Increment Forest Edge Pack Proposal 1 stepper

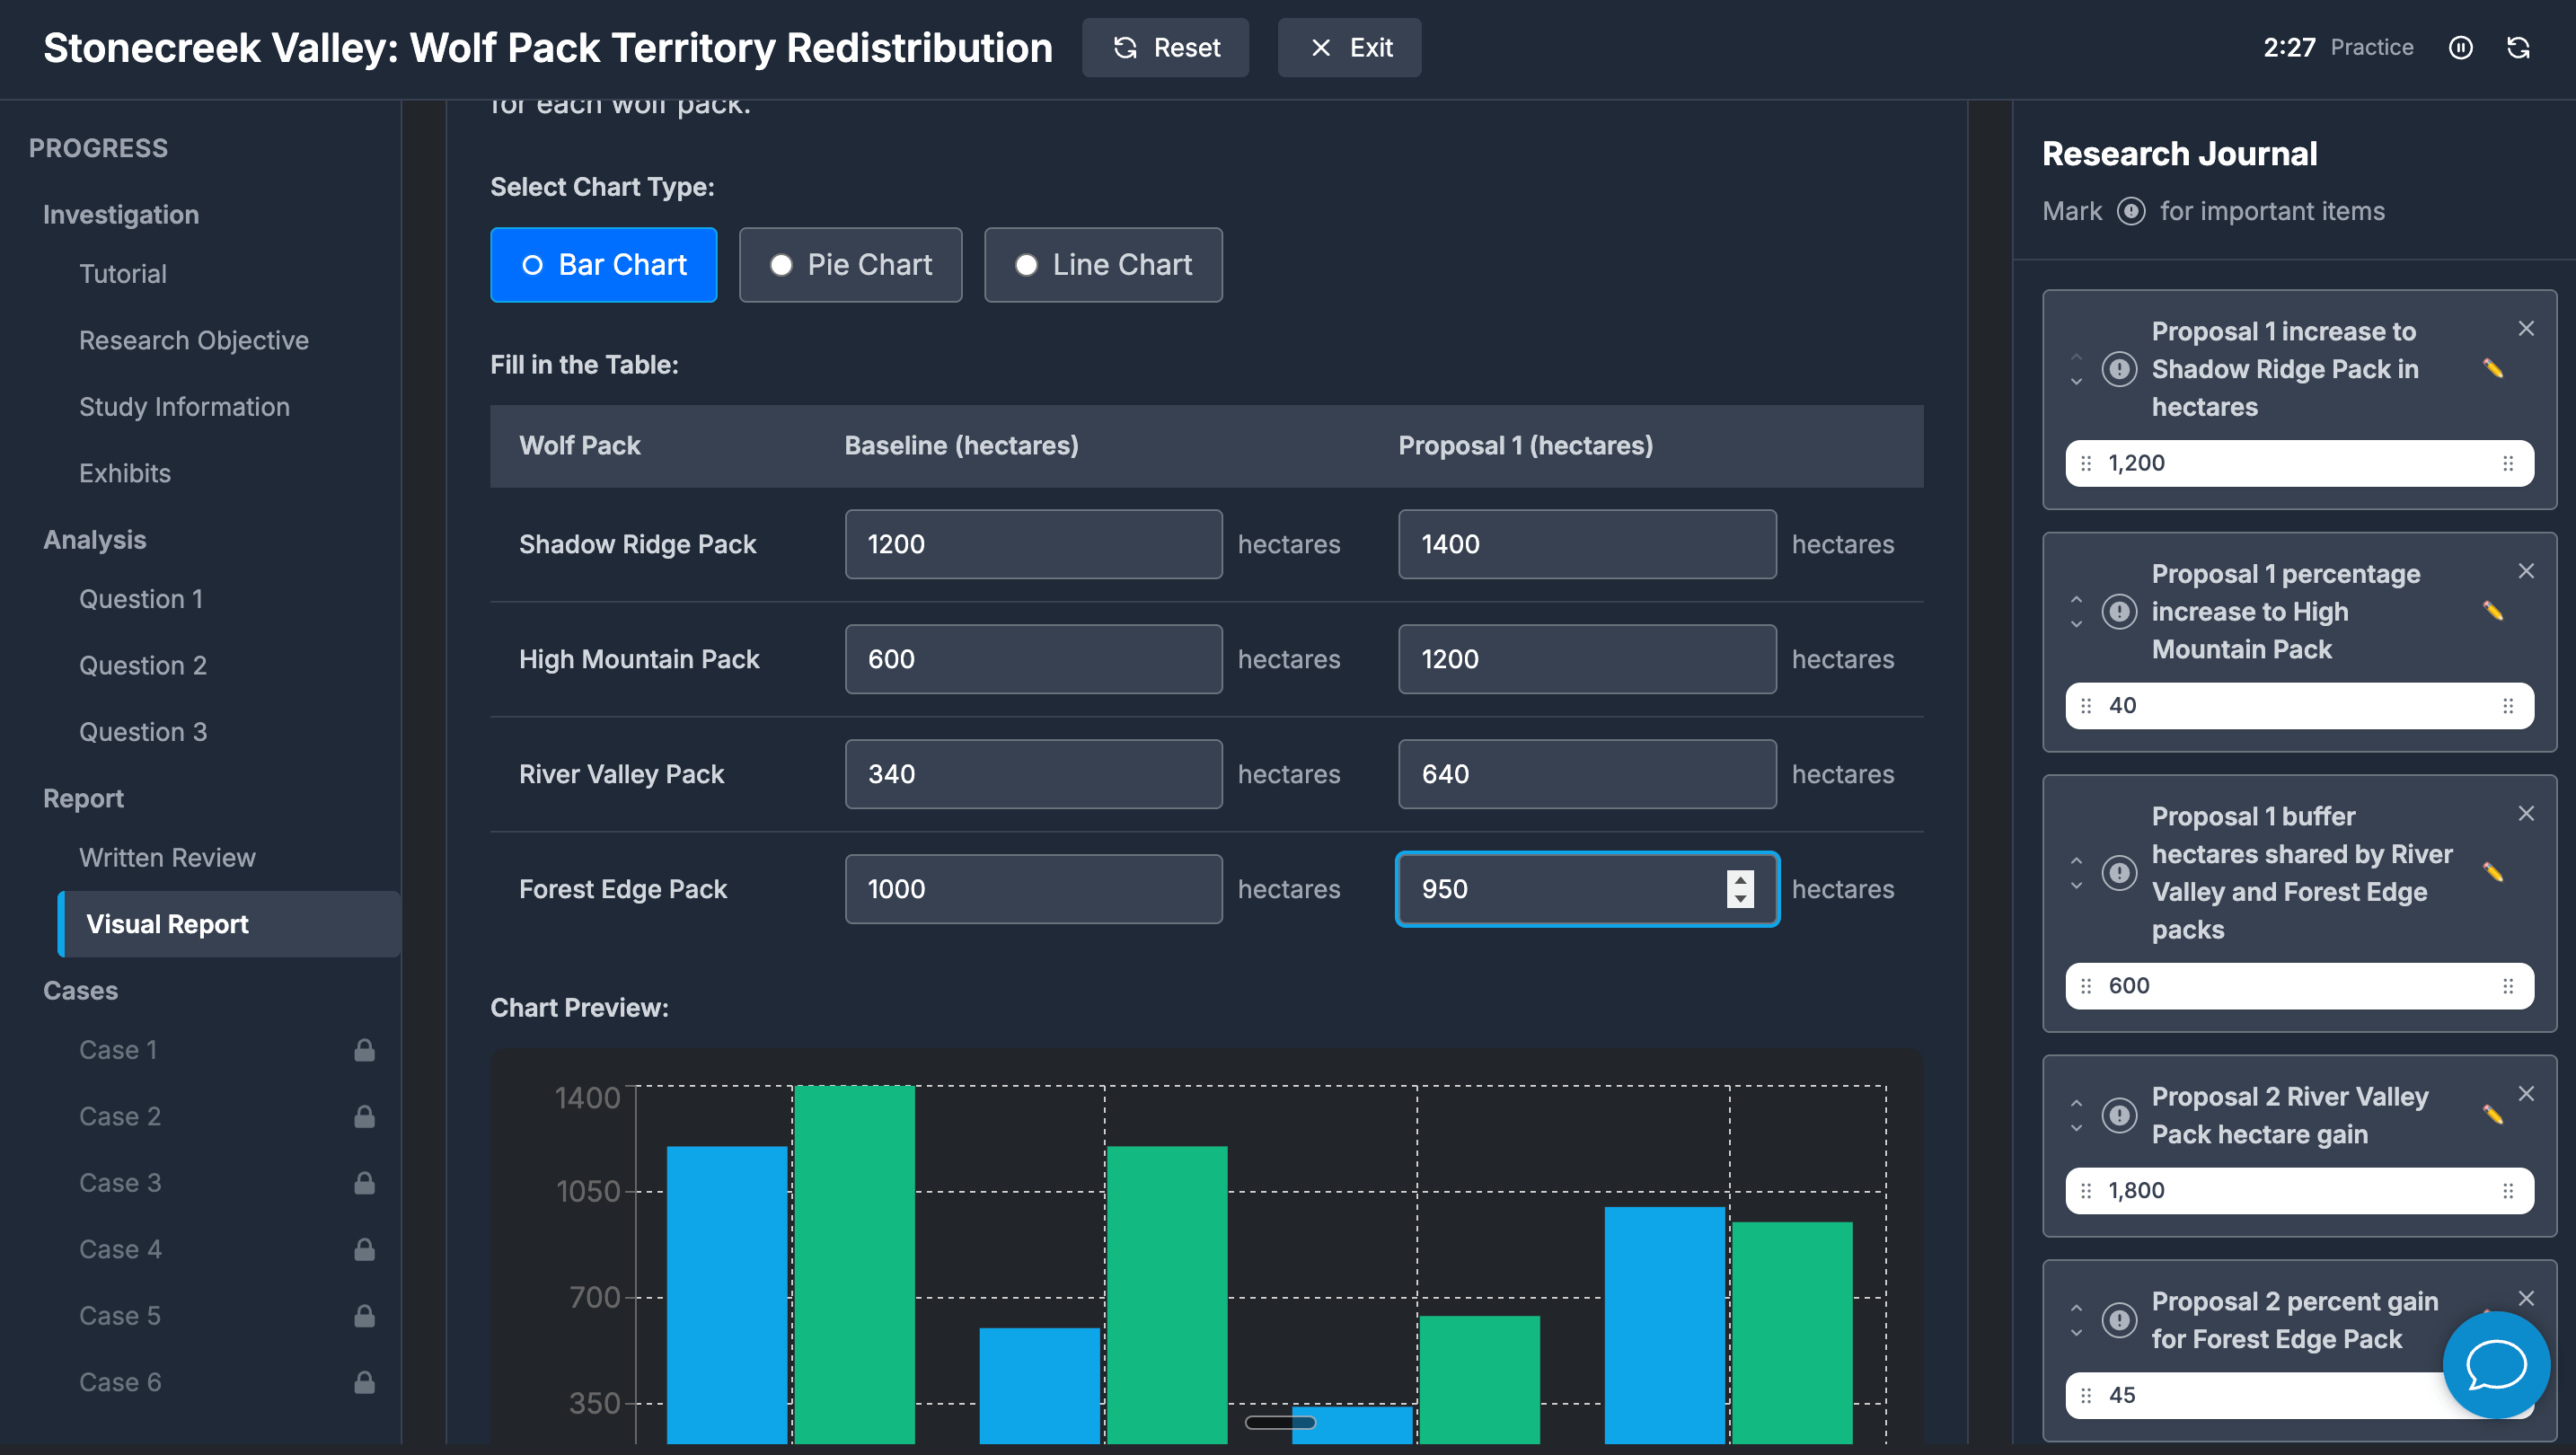[1740, 880]
